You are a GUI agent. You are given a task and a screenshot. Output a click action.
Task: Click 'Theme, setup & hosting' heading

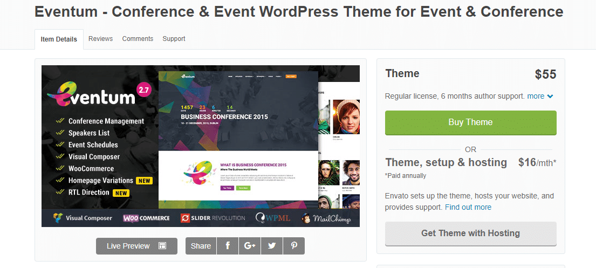[446, 162]
